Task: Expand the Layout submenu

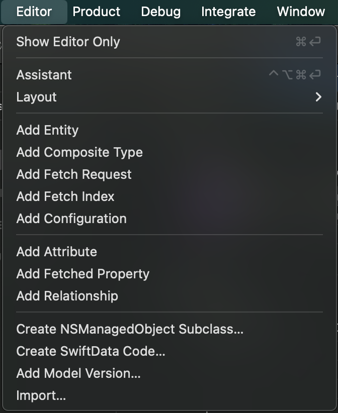Action: coord(170,97)
